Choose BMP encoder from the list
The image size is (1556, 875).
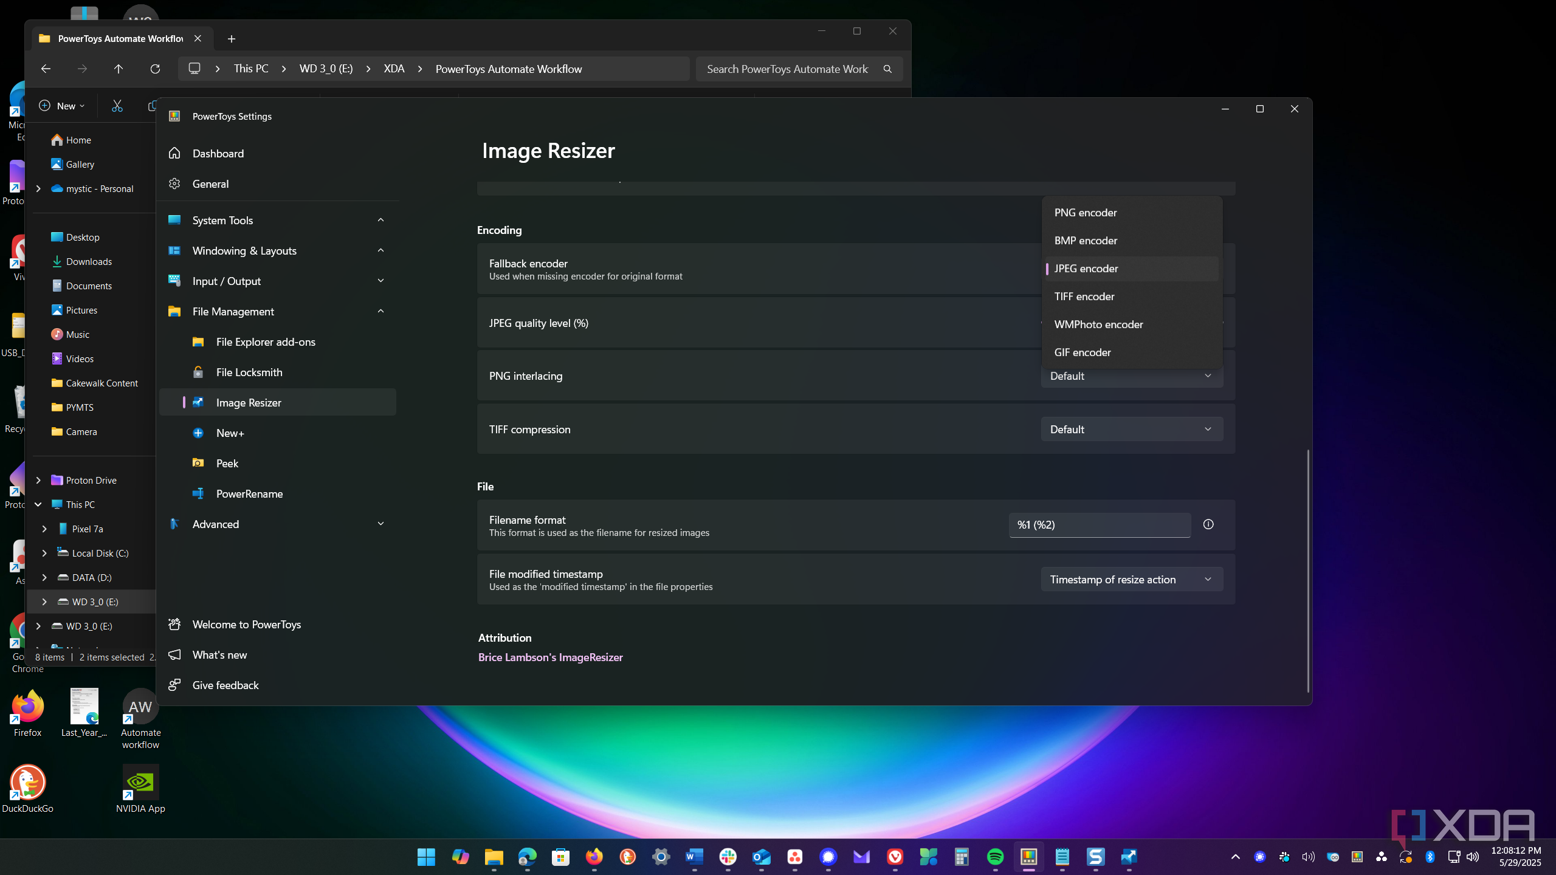pyautogui.click(x=1132, y=241)
